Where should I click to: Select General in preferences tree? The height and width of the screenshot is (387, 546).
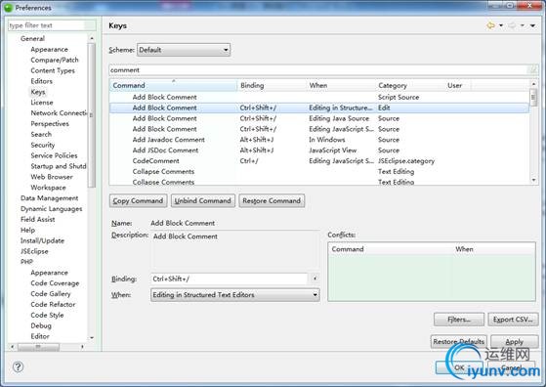point(33,39)
